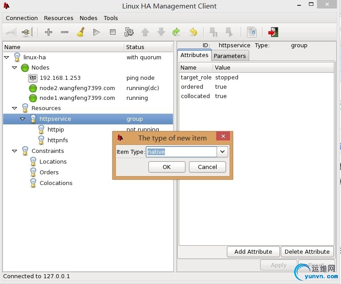Click the green status icon of node2.wangfeng7399.com

click(33, 88)
